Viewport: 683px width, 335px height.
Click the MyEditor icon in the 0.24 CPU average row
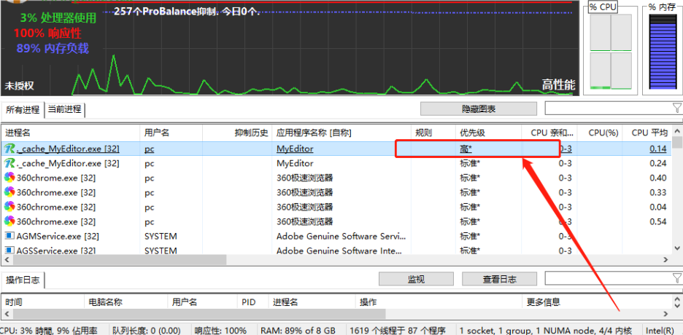tap(9, 163)
